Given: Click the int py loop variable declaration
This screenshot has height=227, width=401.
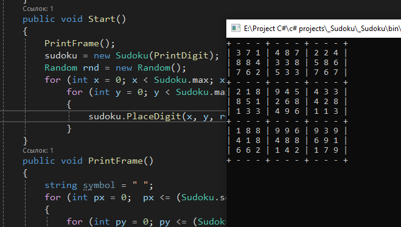Looking at the screenshot, I should pos(110,222).
